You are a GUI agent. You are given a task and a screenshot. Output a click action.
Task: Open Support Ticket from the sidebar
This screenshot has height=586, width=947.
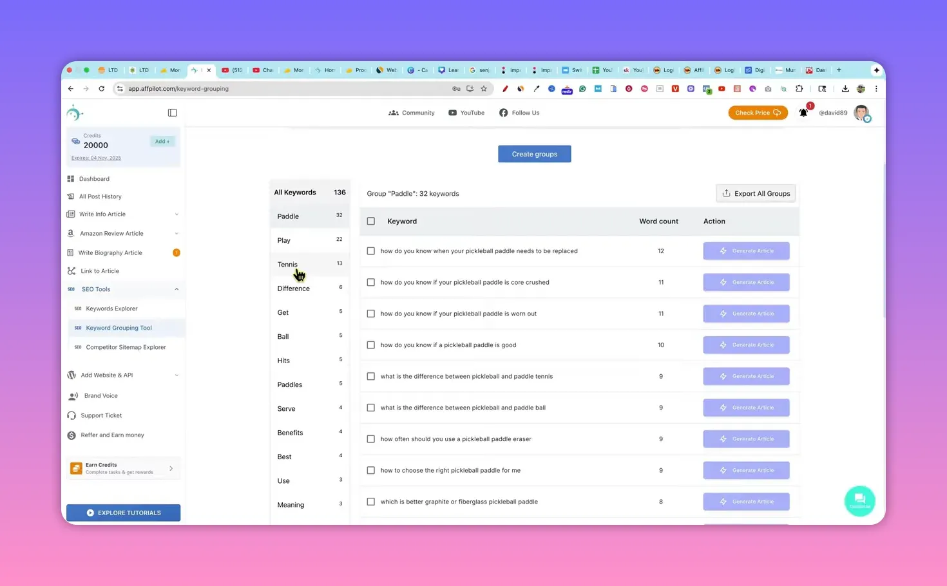pyautogui.click(x=100, y=415)
